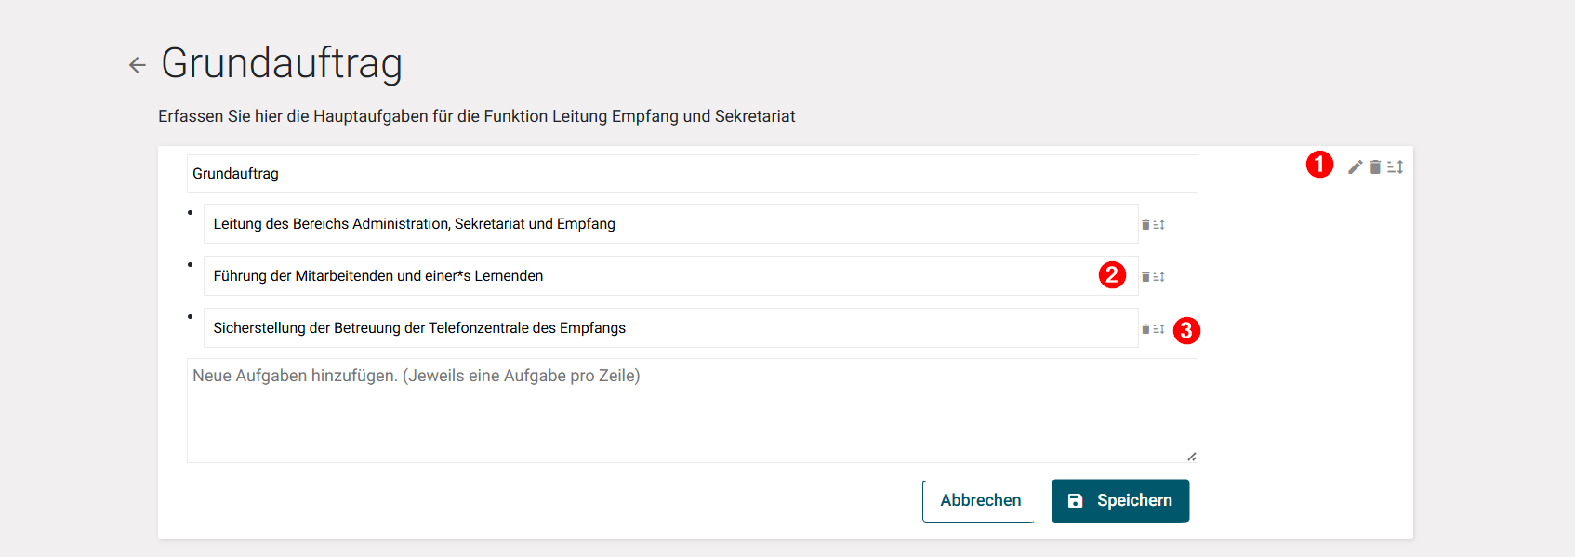Delete 'Sicherstellung der Betreuung' using its trash icon
Screen dimensions: 1575x557
pos(1146,328)
